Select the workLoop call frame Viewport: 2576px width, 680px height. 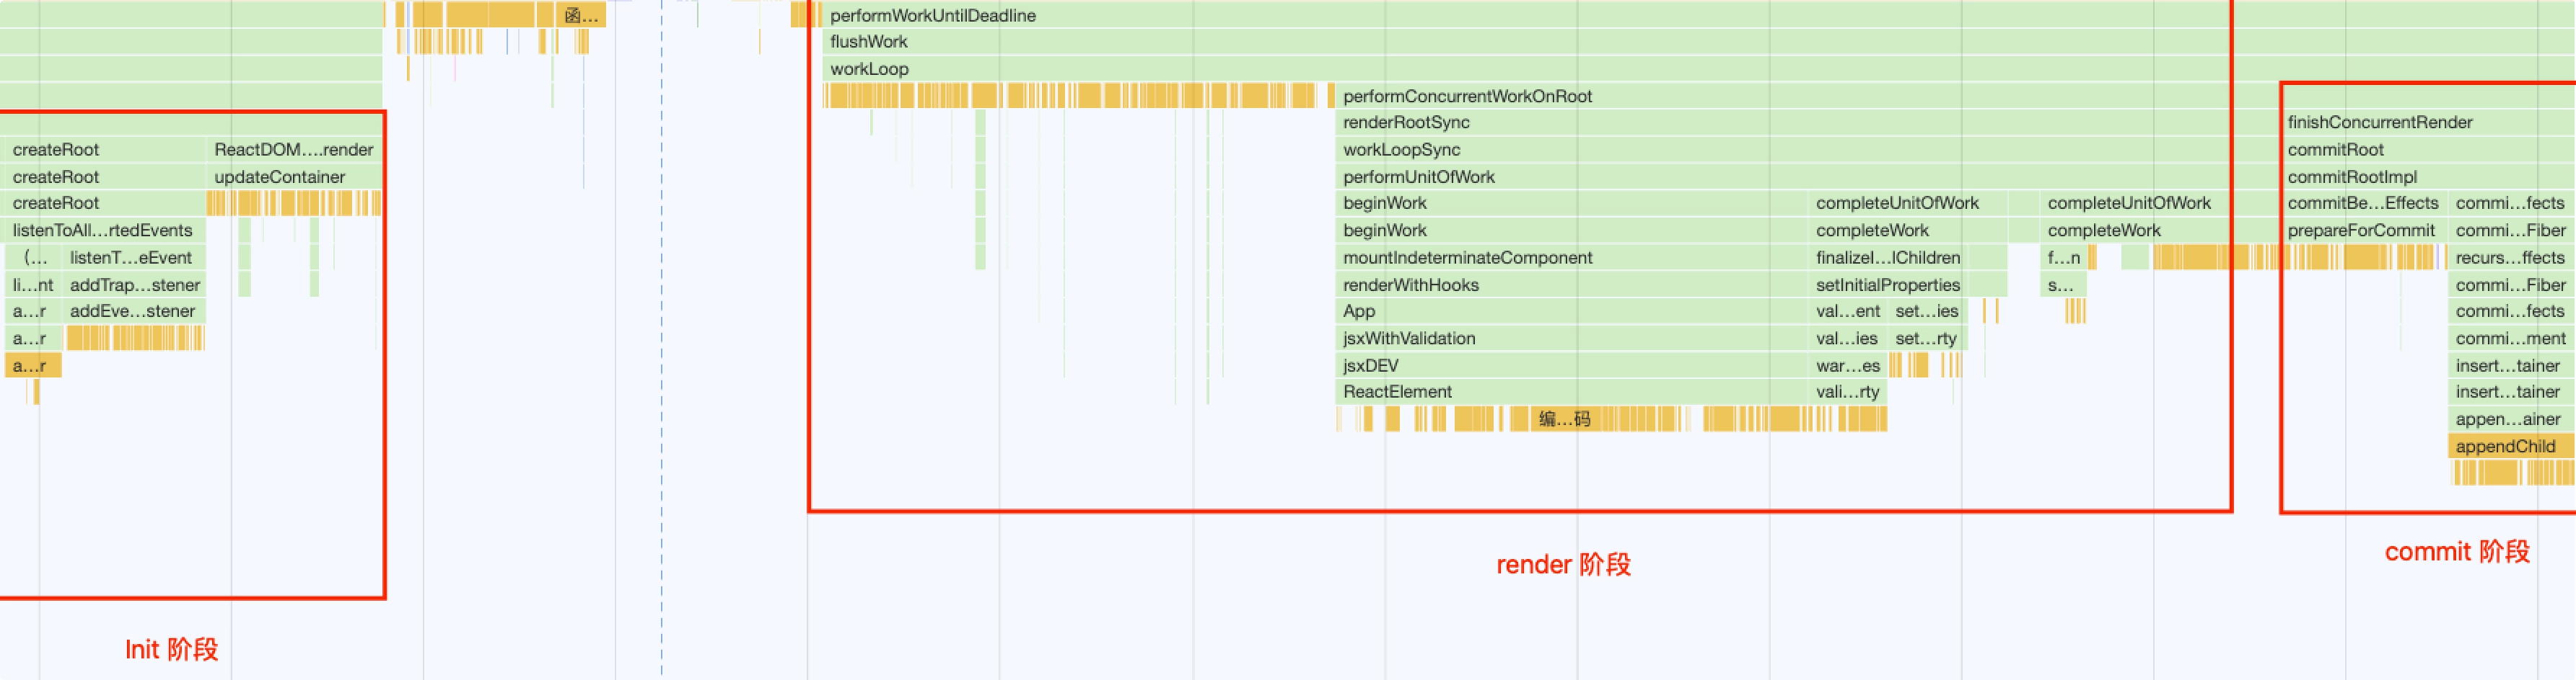click(868, 69)
